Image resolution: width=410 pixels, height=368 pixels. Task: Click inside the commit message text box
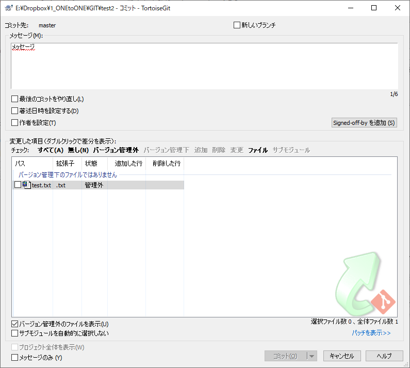coord(204,66)
